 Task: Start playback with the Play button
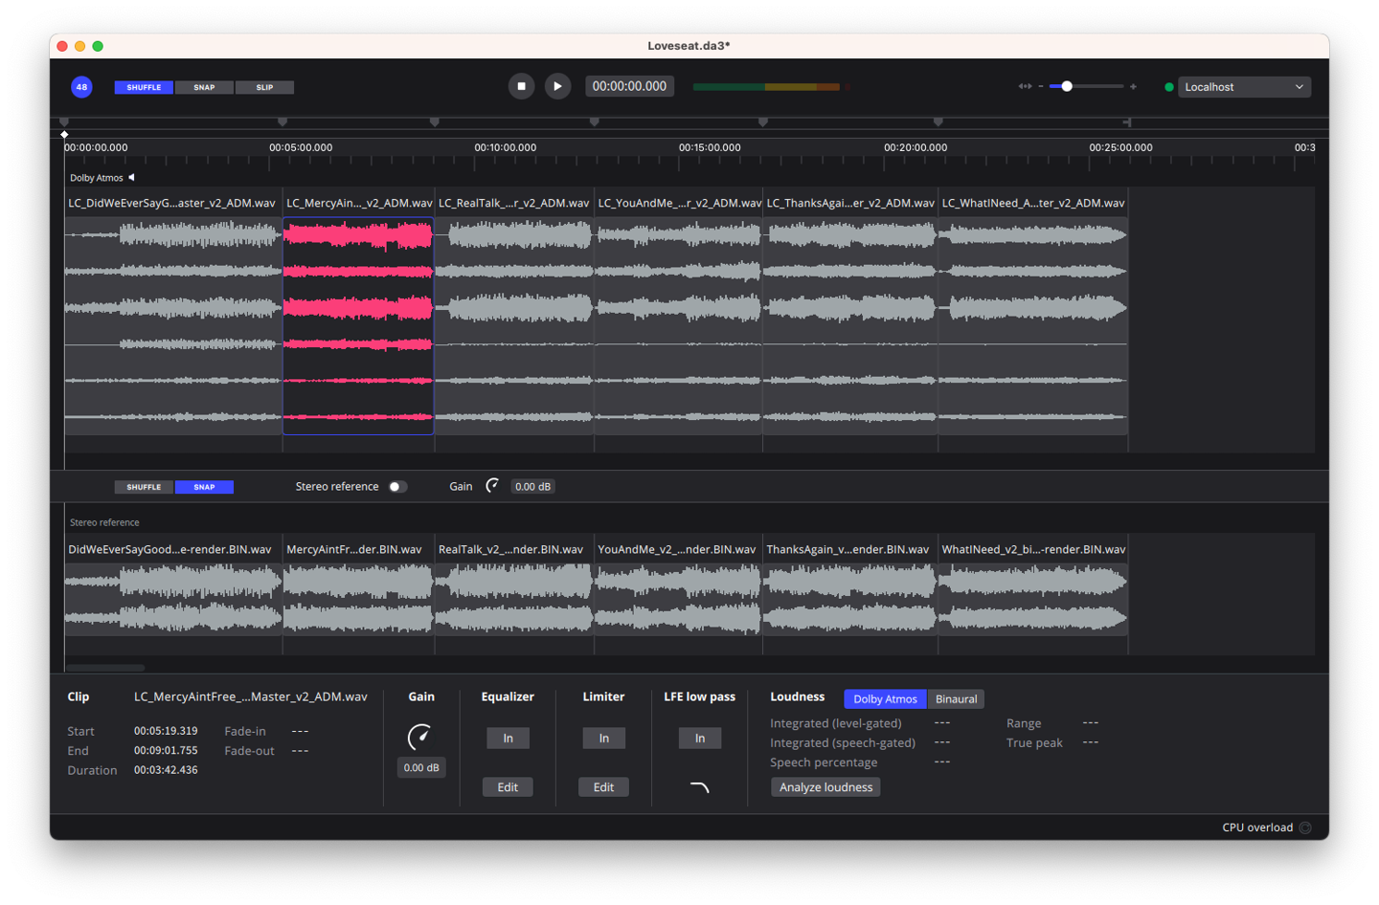[557, 86]
